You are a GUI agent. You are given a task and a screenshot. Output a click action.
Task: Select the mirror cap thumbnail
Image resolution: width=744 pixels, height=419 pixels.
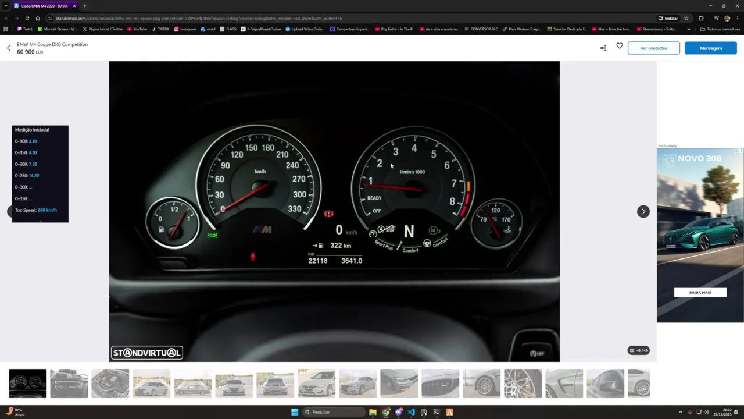pos(605,384)
